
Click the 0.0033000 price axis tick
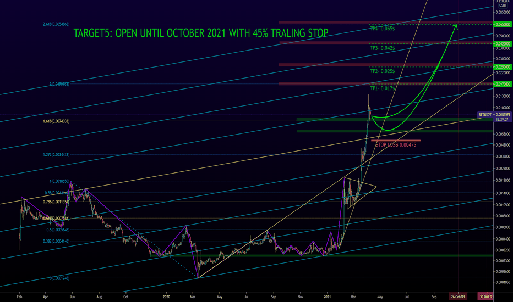(x=503, y=156)
